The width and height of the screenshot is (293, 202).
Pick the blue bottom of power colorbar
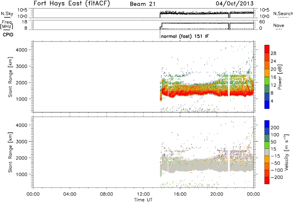pos(267,105)
